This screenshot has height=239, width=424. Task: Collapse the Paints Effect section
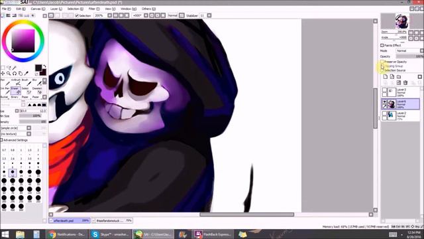coord(382,45)
